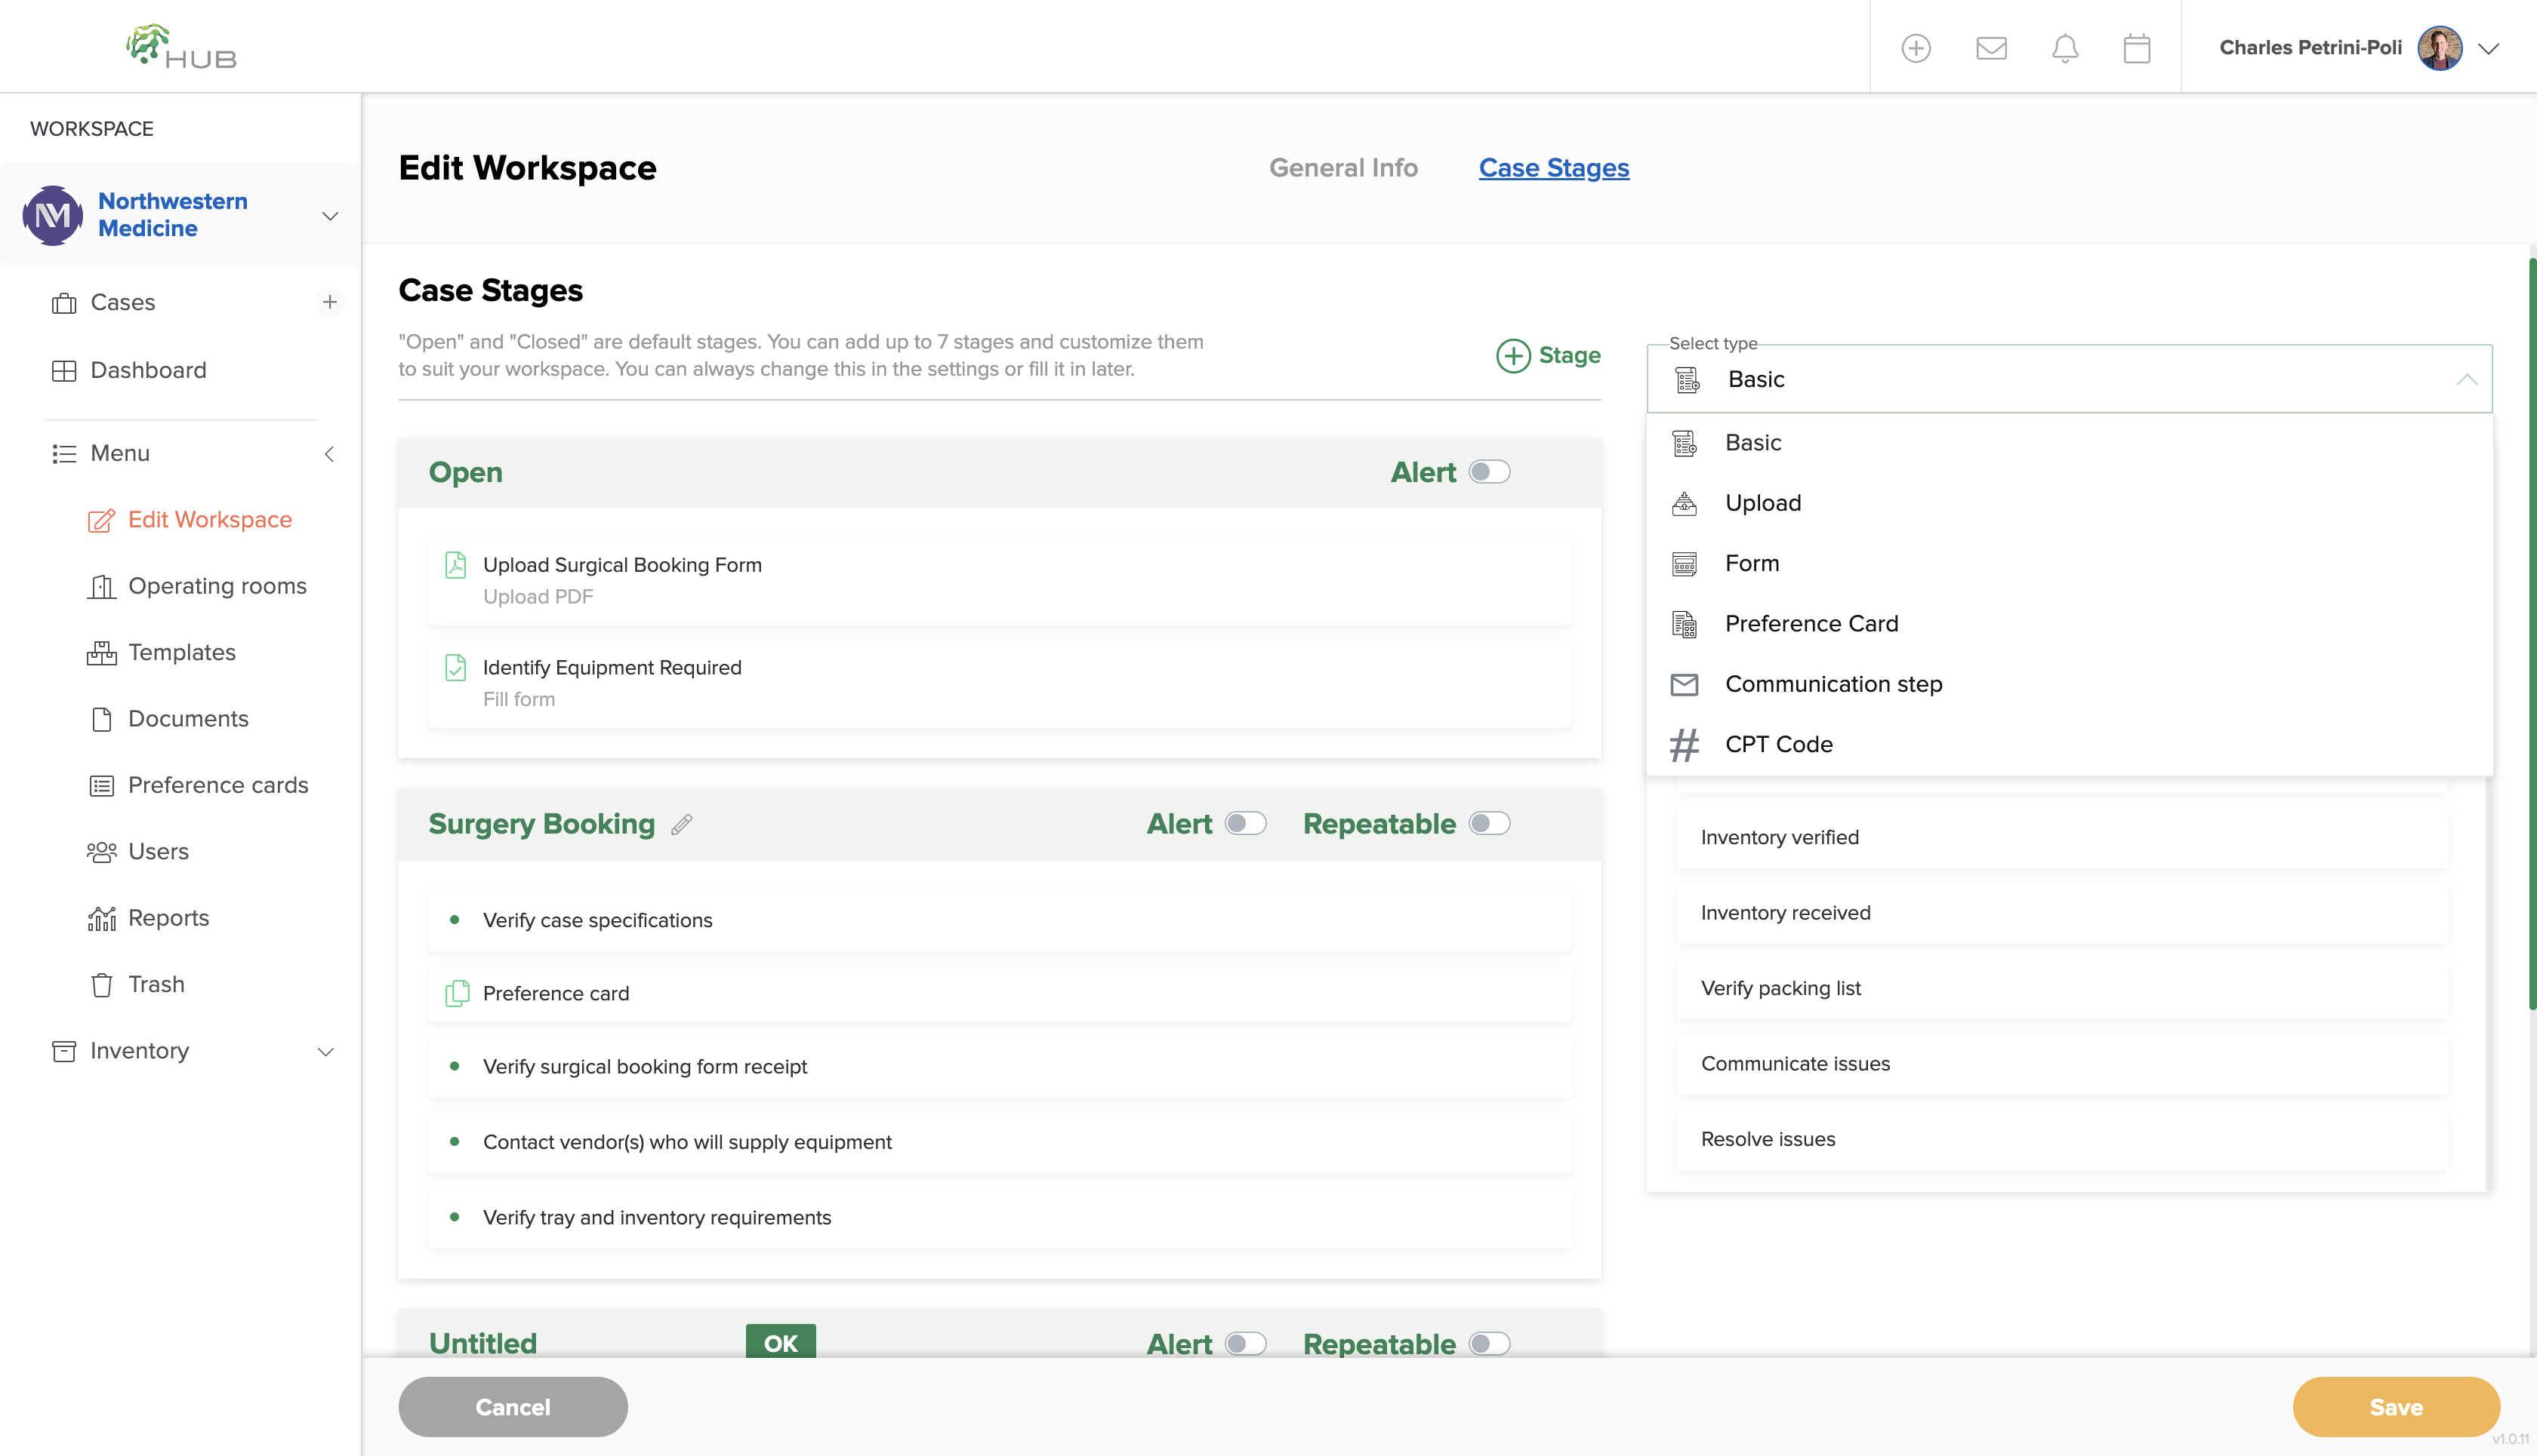Image resolution: width=2537 pixels, height=1456 pixels.
Task: Select Preference Card option in type list
Action: 2069,624
